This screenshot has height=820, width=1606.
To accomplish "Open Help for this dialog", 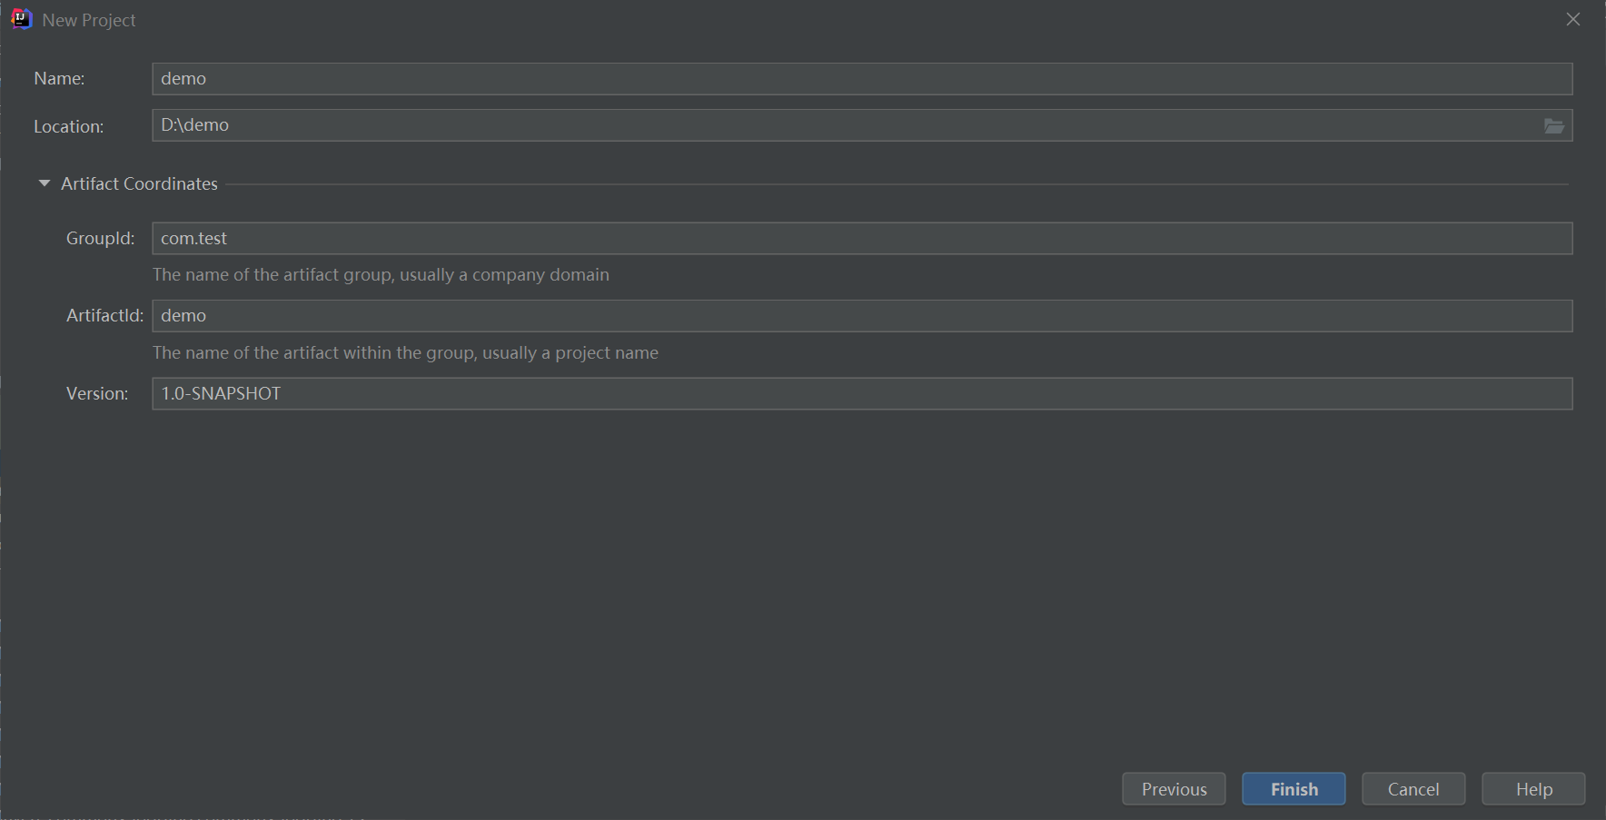I will (1533, 789).
